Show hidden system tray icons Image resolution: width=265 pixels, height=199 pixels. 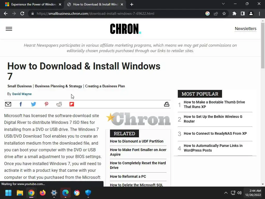226,193
